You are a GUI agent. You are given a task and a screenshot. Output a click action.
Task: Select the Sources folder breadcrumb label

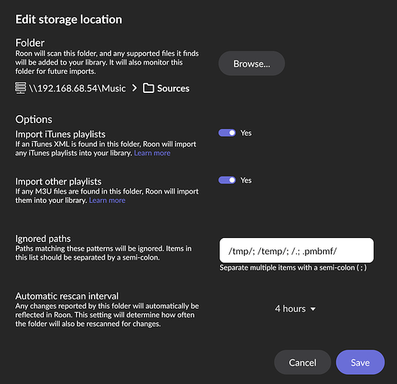173,88
